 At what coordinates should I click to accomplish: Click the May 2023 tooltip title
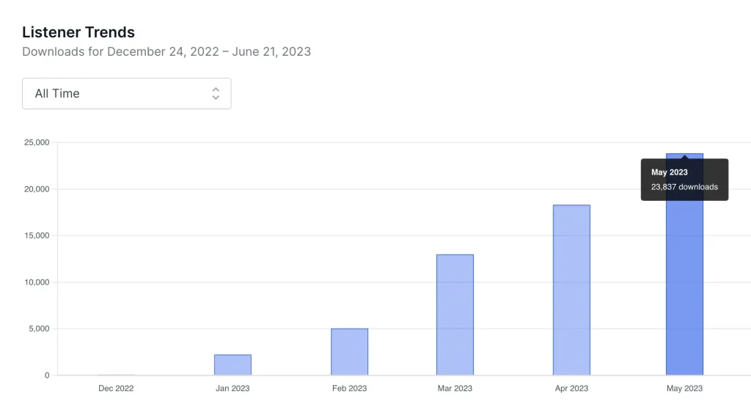tap(670, 172)
